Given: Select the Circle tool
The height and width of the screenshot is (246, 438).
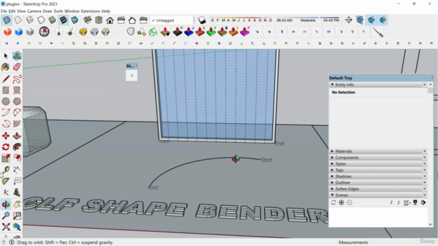Looking at the screenshot, I should [x=5, y=101].
